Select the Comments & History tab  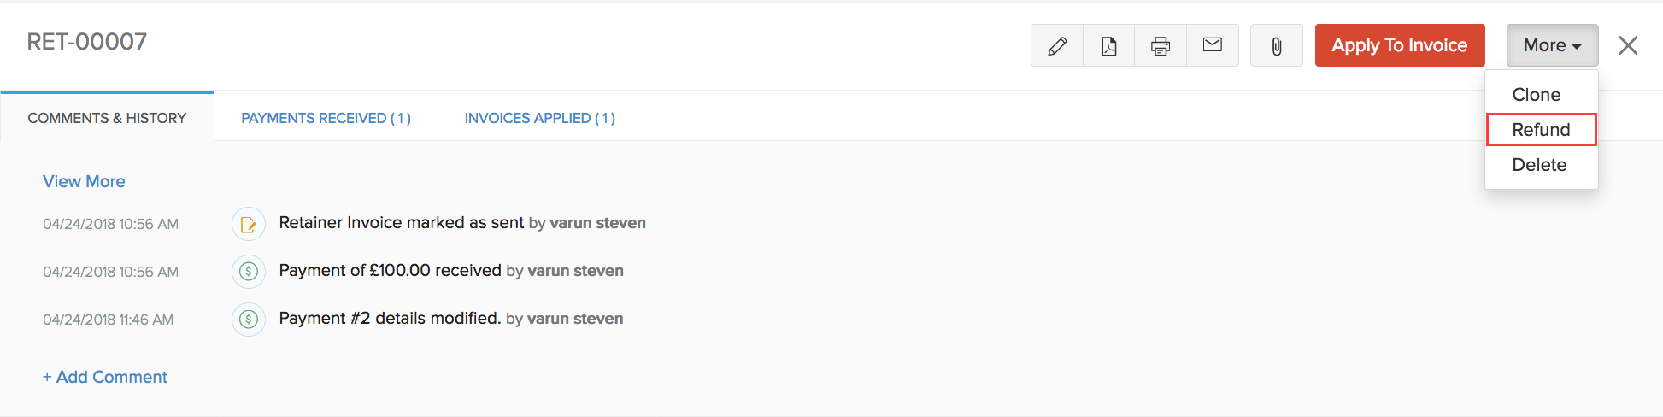107,118
